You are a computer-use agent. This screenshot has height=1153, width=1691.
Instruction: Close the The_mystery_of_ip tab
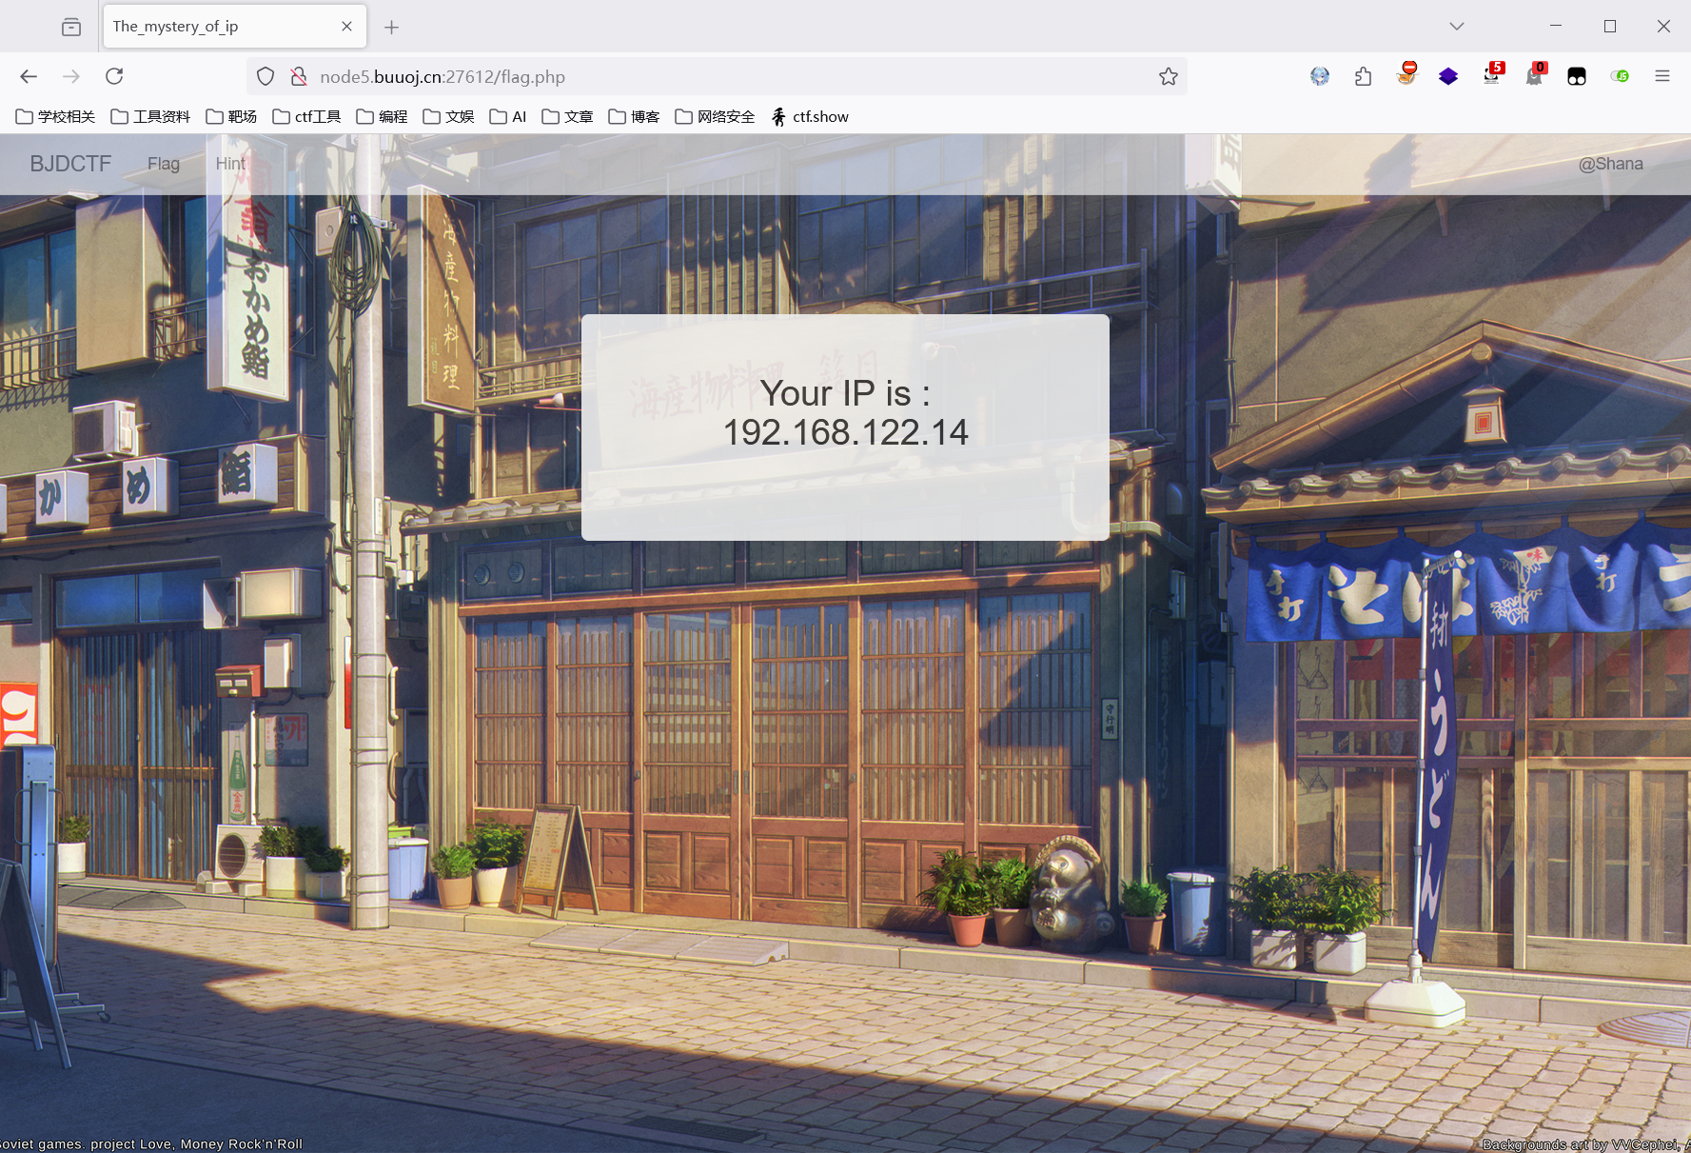[346, 27]
